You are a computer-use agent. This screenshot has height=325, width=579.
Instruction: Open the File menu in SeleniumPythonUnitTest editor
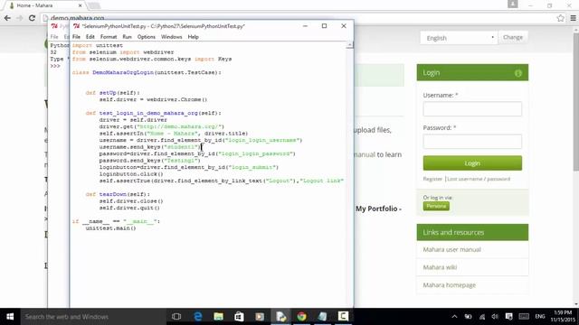[76, 37]
